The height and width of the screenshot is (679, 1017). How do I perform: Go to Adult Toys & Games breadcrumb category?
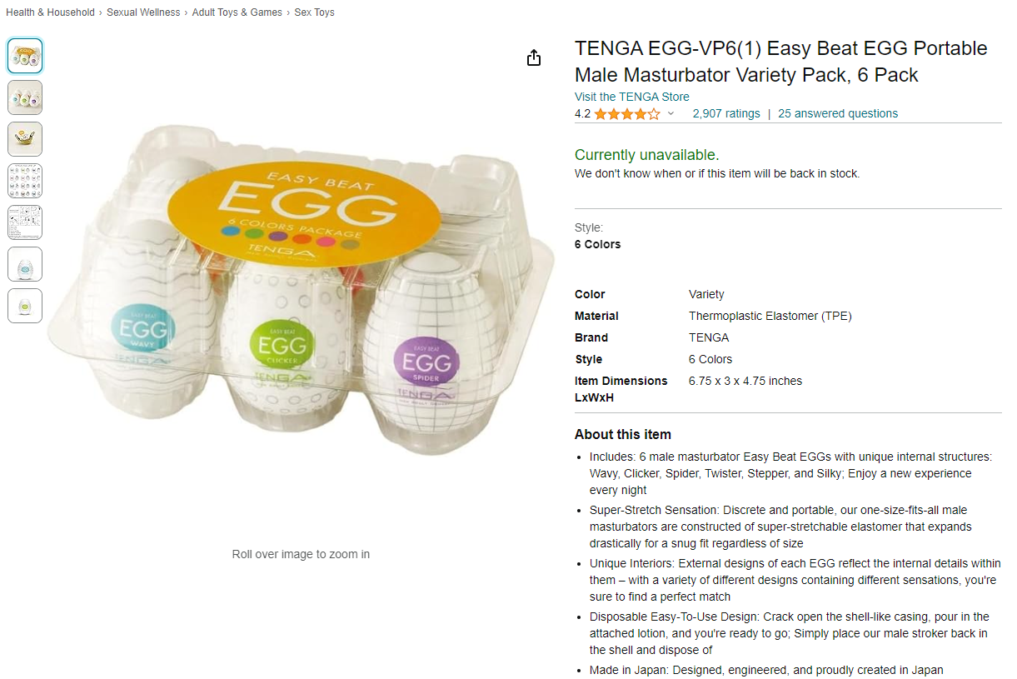point(237,12)
